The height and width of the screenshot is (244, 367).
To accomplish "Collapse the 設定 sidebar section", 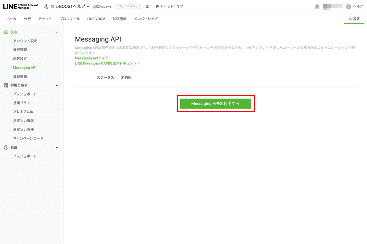I will click(57, 32).
